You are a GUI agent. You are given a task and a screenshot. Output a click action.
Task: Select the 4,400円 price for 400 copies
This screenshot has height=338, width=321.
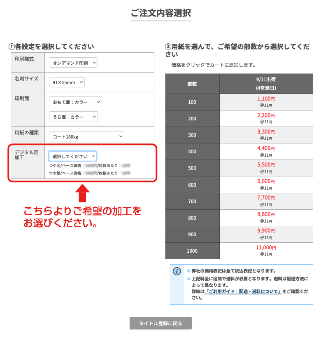tap(266, 148)
